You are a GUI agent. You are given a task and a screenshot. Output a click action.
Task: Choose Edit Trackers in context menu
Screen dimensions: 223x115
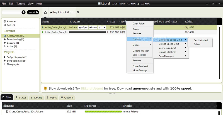tap(140, 55)
